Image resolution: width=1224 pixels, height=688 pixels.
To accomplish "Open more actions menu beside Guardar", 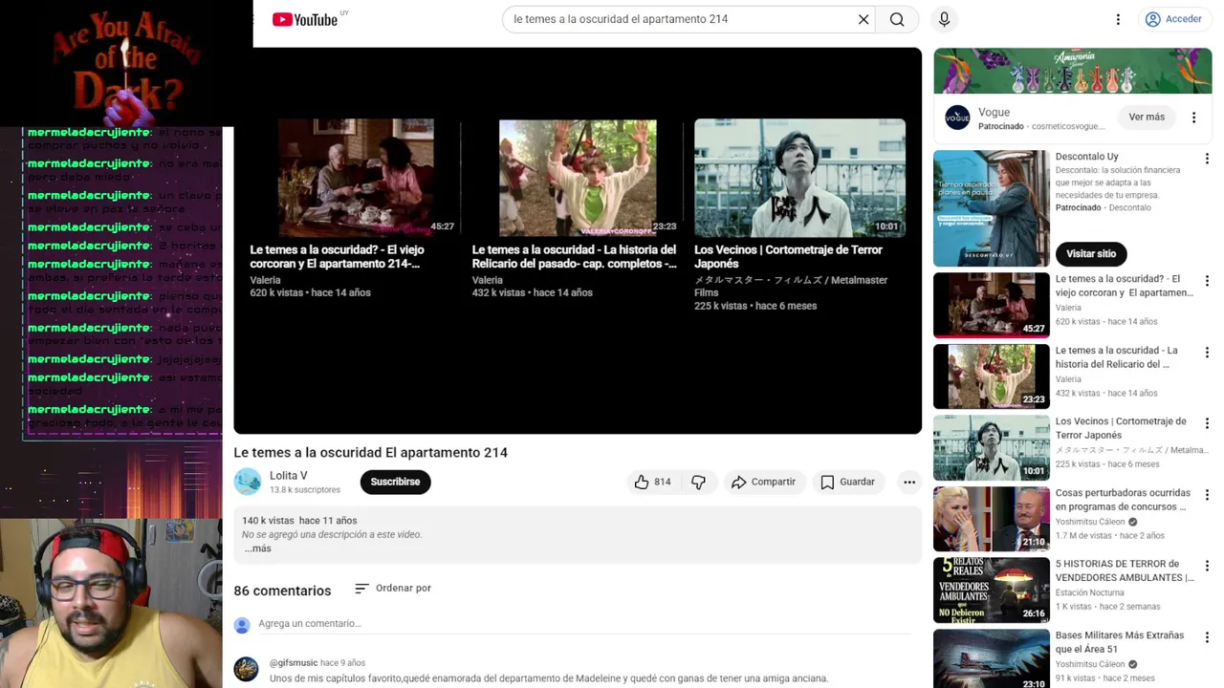I will pos(909,482).
